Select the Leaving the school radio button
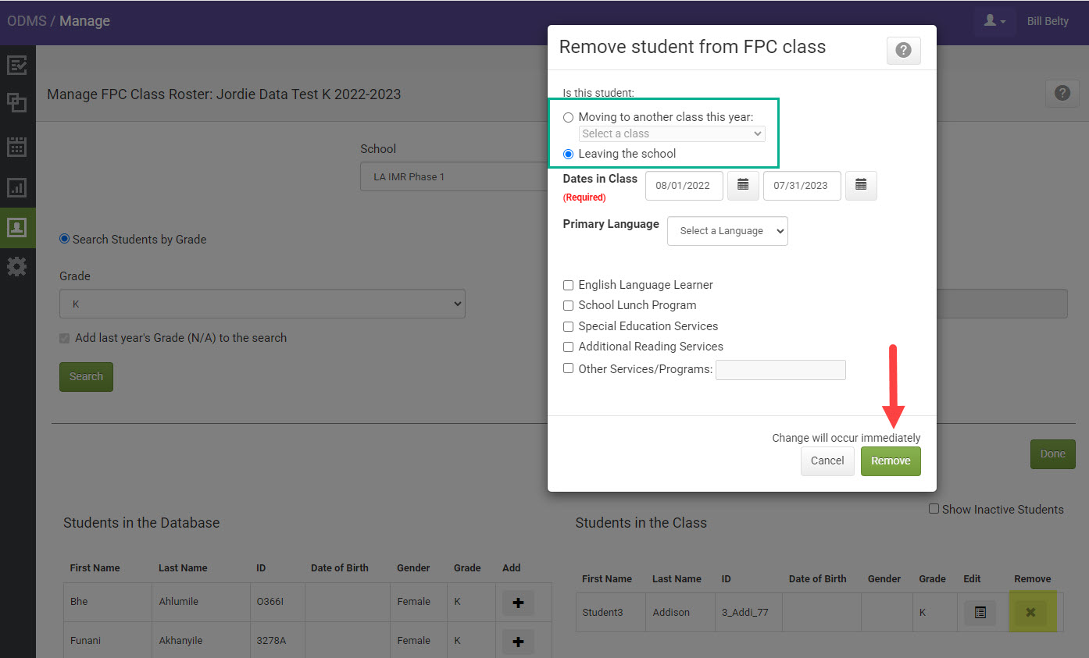This screenshot has height=658, width=1089. [569, 154]
